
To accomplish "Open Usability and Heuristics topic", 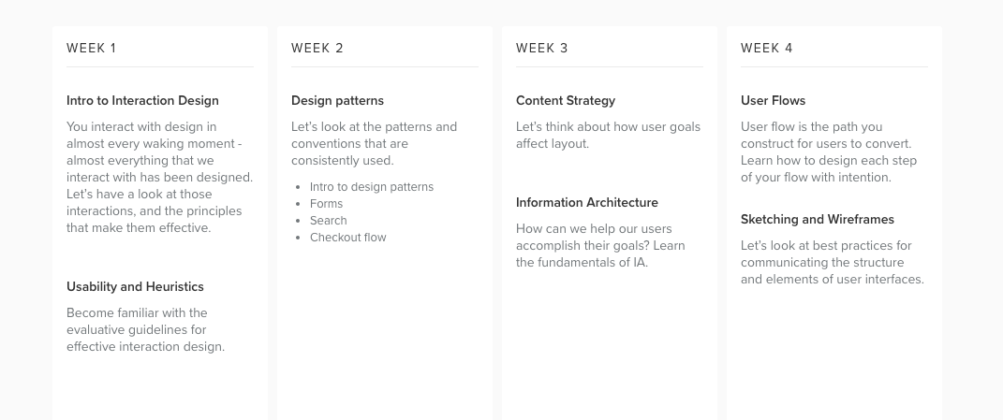I will pos(135,286).
